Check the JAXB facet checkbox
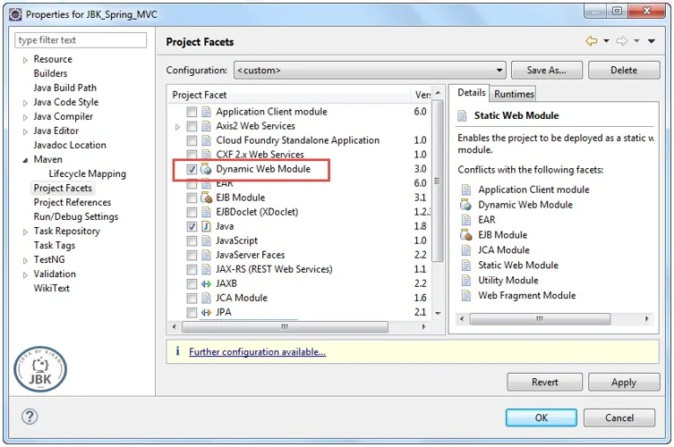 point(192,283)
